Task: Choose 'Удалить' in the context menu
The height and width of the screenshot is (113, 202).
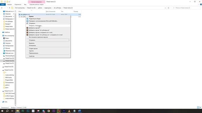Action: point(48,51)
